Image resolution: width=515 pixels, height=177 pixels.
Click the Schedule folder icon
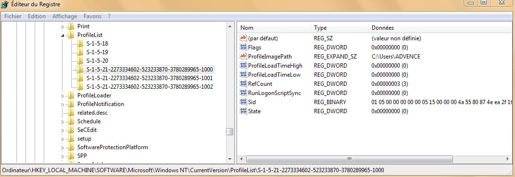[x=71, y=121]
